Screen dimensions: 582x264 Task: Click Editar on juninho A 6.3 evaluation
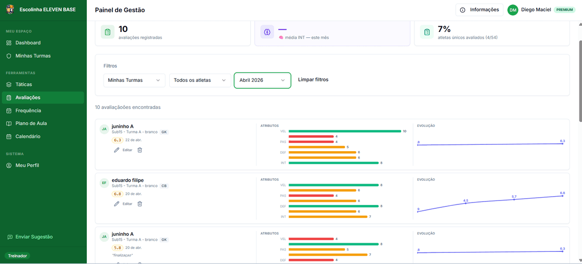coord(127,150)
